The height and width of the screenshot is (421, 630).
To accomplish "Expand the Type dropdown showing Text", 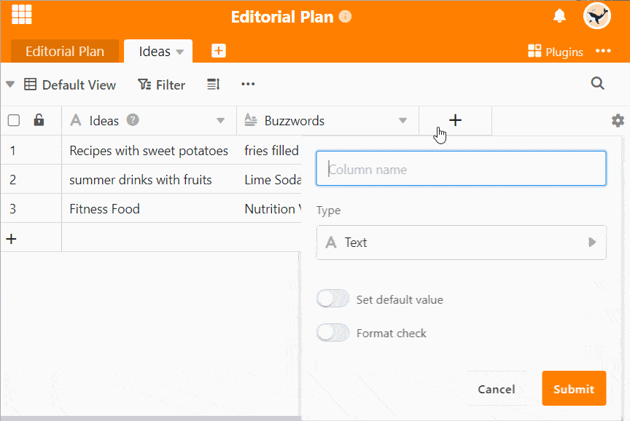I will coord(461,243).
